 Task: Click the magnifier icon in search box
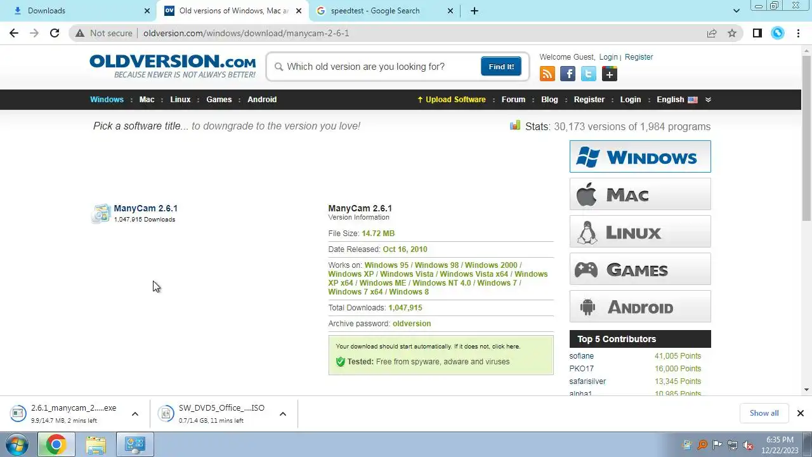tap(278, 67)
